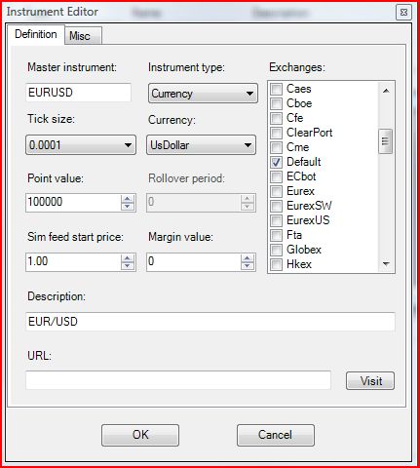Image resolution: width=420 pixels, height=468 pixels.
Task: Select the Definition tab
Action: tap(36, 34)
